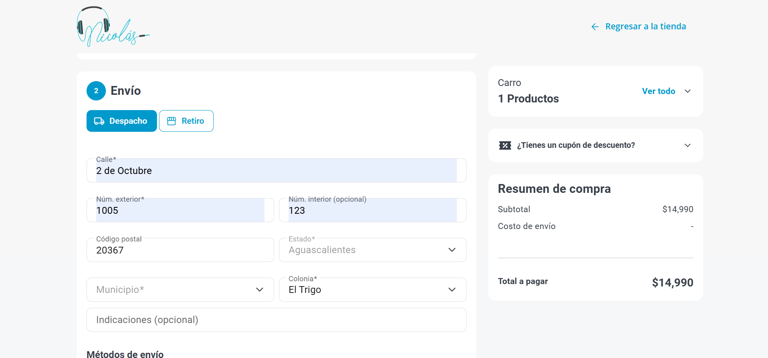Open the Estado dropdown showing Aguascalientes

(373, 250)
